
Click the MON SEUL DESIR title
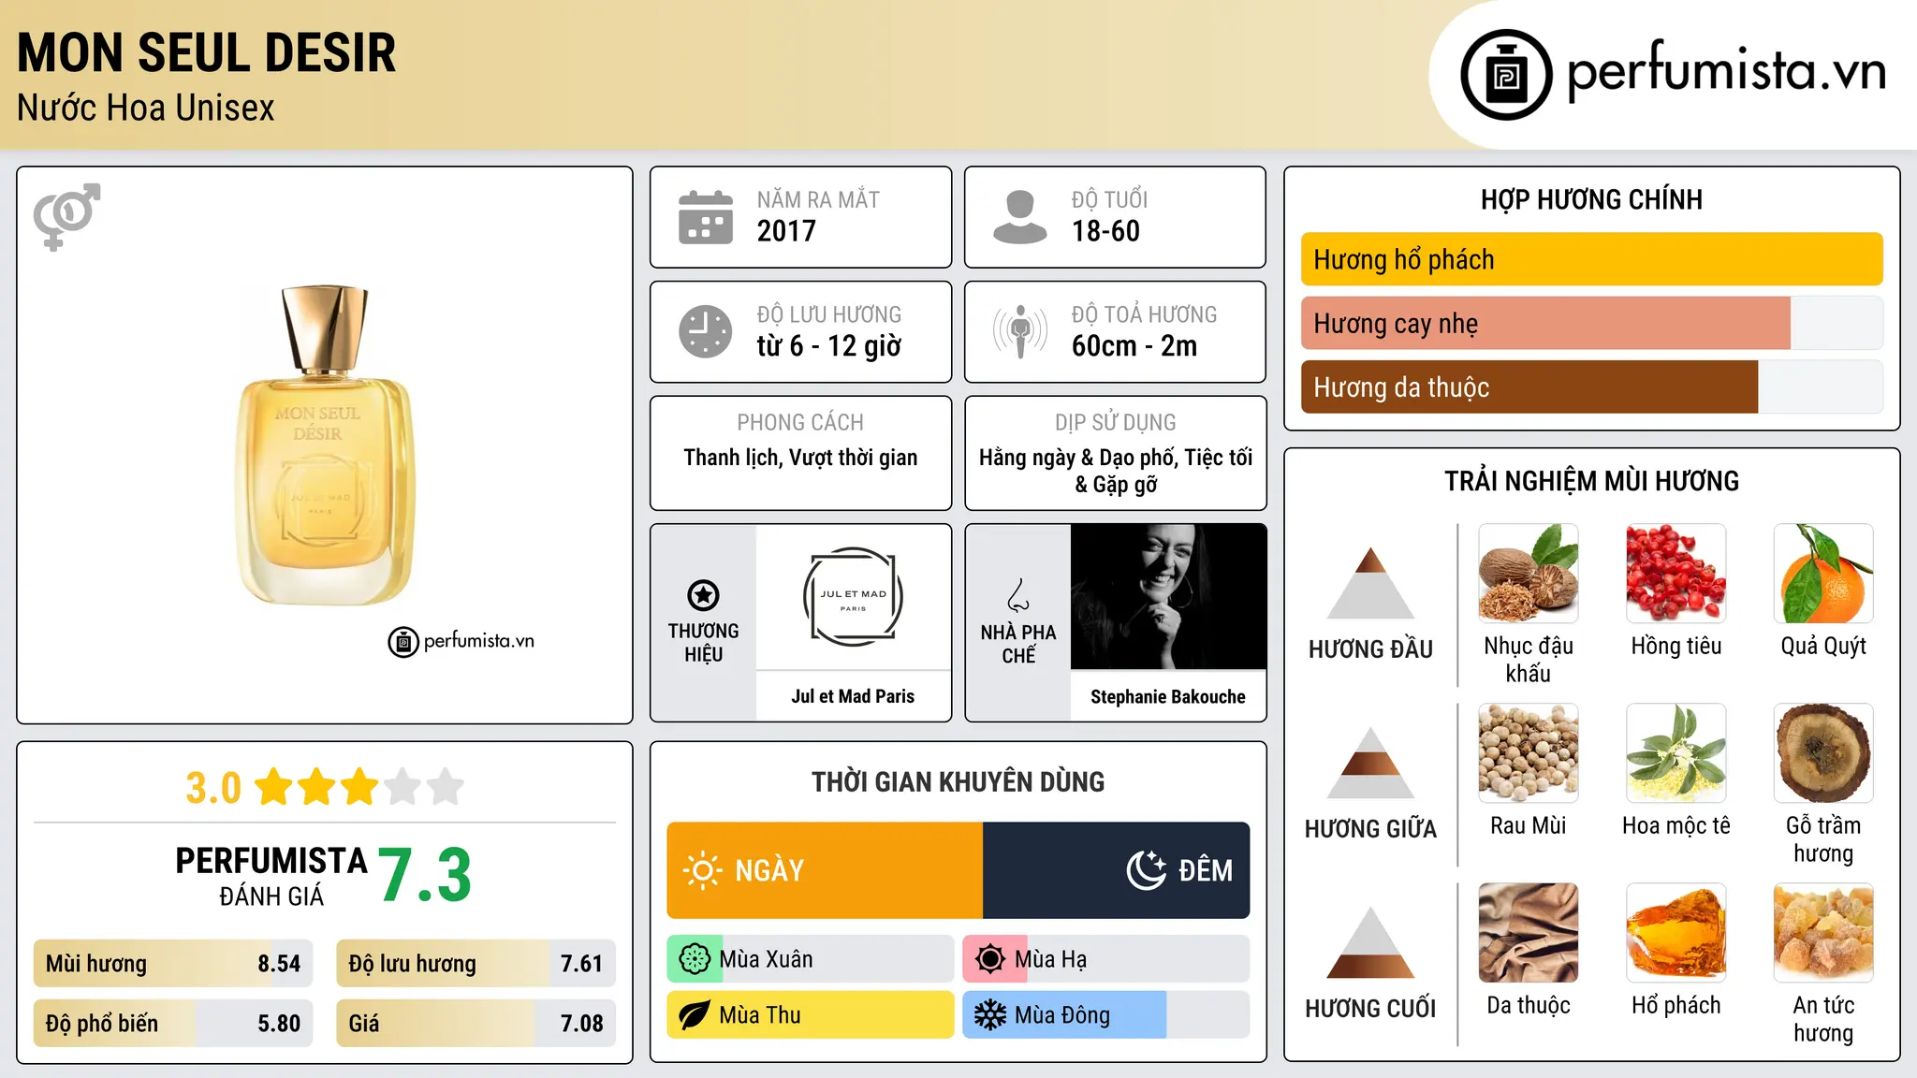point(207,53)
